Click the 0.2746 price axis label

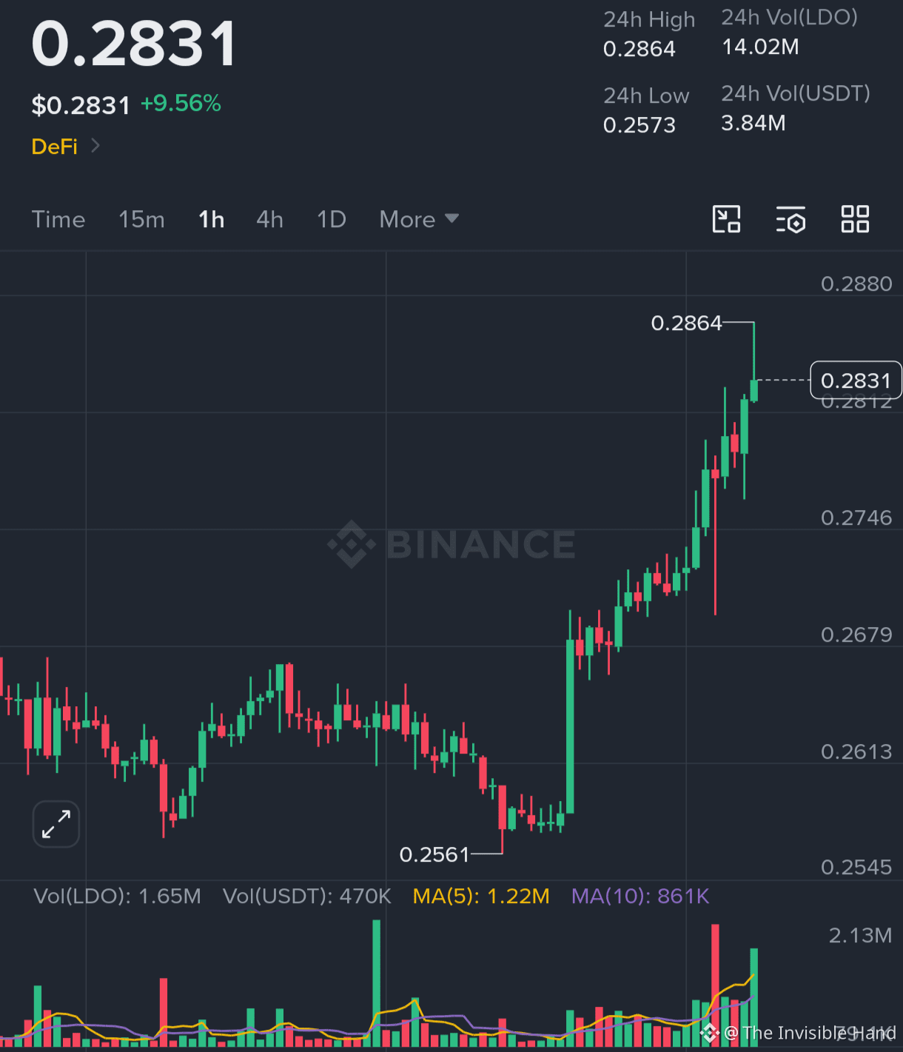tap(856, 517)
